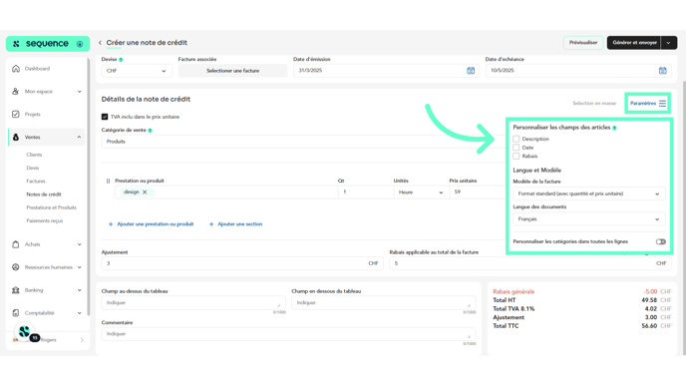Screen dimensions: 686x386
Task: Open the Devise CHF dropdown
Action: 137,71
